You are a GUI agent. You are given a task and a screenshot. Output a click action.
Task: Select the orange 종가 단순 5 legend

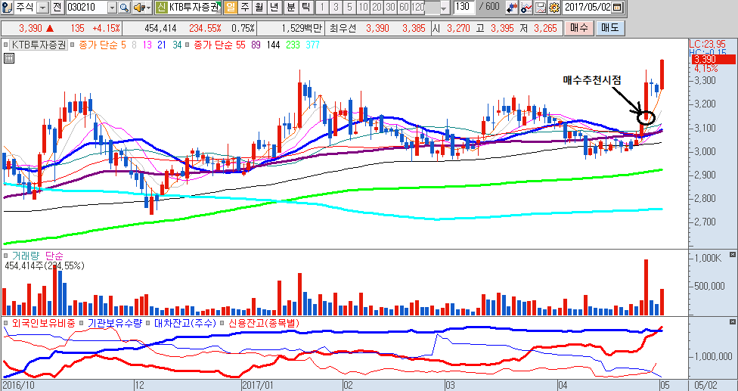[101, 45]
